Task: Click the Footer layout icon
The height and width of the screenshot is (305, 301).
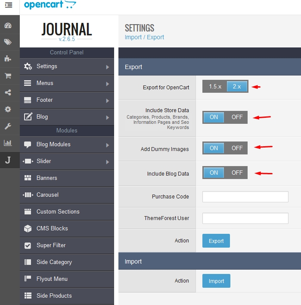Action: coord(28,100)
